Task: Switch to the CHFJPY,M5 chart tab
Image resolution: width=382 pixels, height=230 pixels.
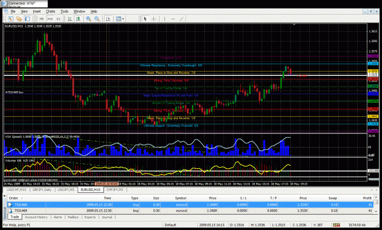Action: tap(115, 190)
